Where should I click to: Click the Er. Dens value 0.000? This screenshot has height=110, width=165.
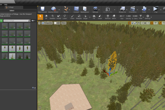coord(135,16)
